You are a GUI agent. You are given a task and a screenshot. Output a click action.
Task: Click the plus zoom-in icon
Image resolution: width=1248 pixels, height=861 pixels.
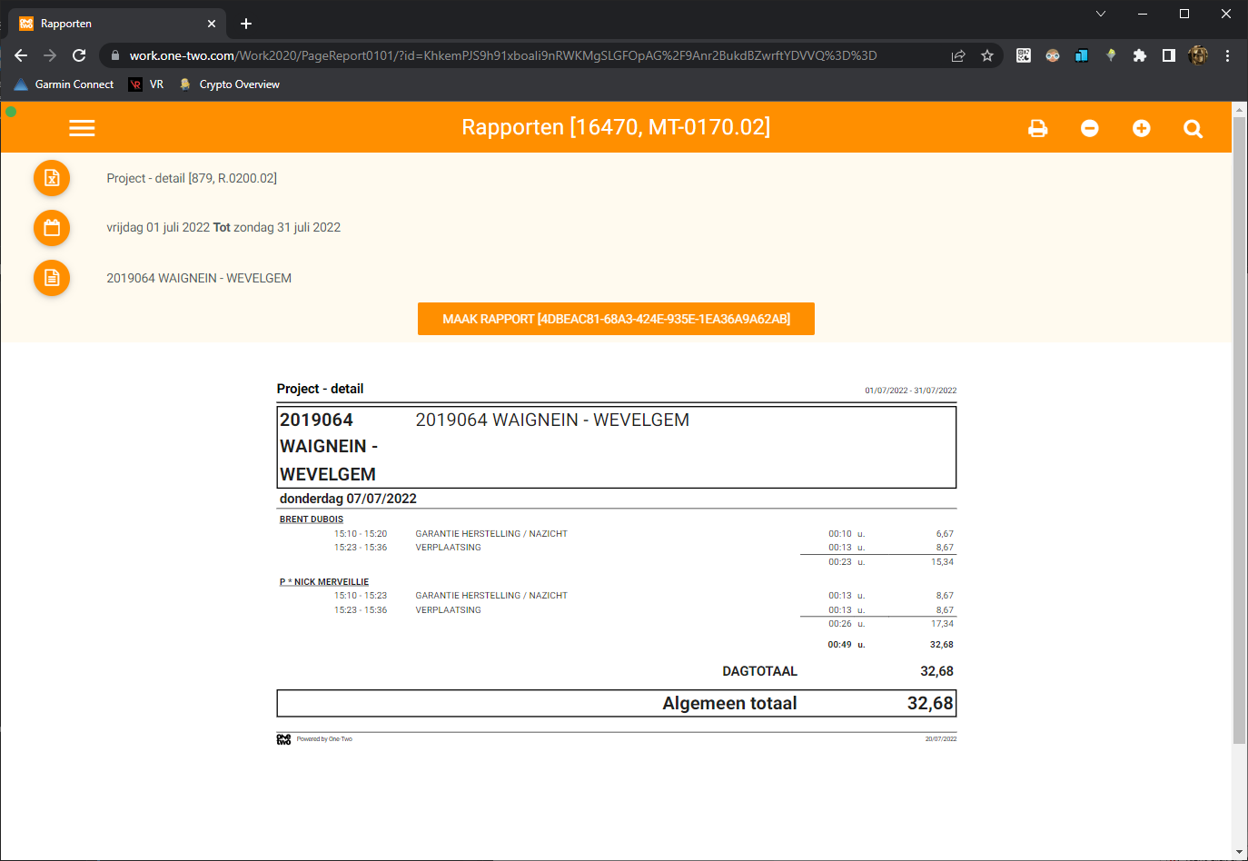coord(1141,129)
